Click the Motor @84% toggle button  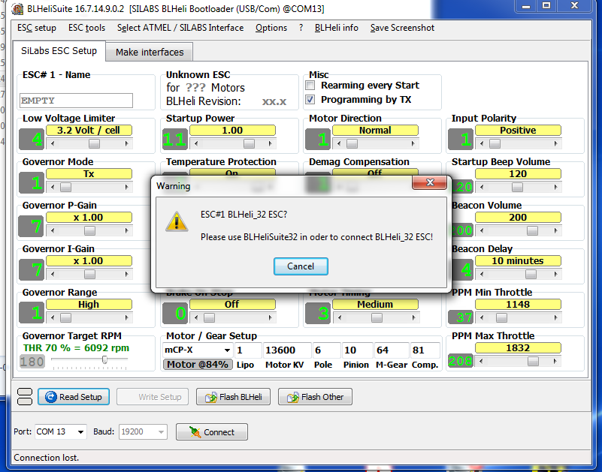198,364
